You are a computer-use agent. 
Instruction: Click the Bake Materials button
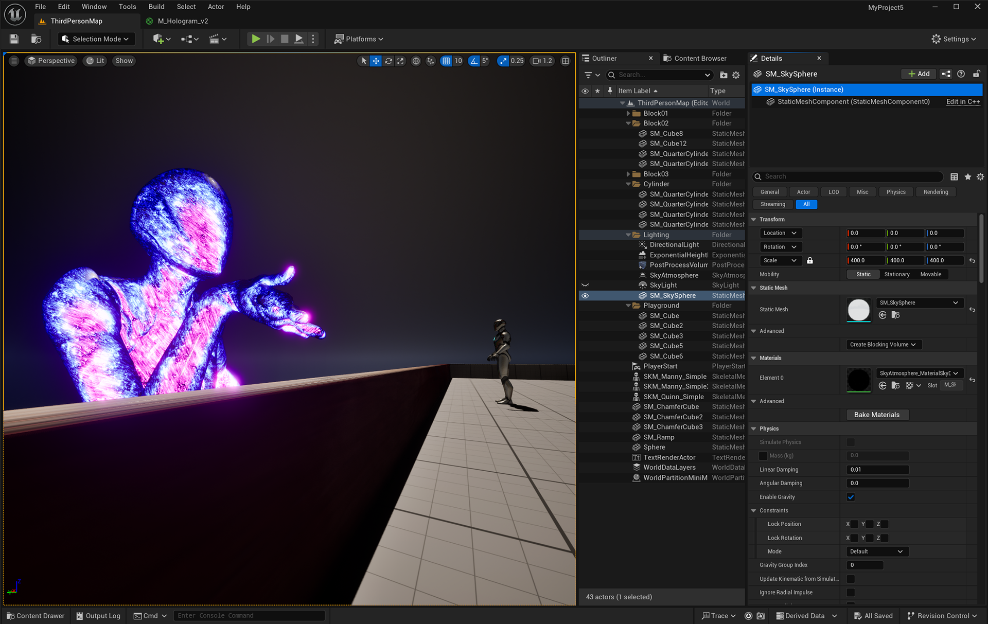tap(877, 415)
